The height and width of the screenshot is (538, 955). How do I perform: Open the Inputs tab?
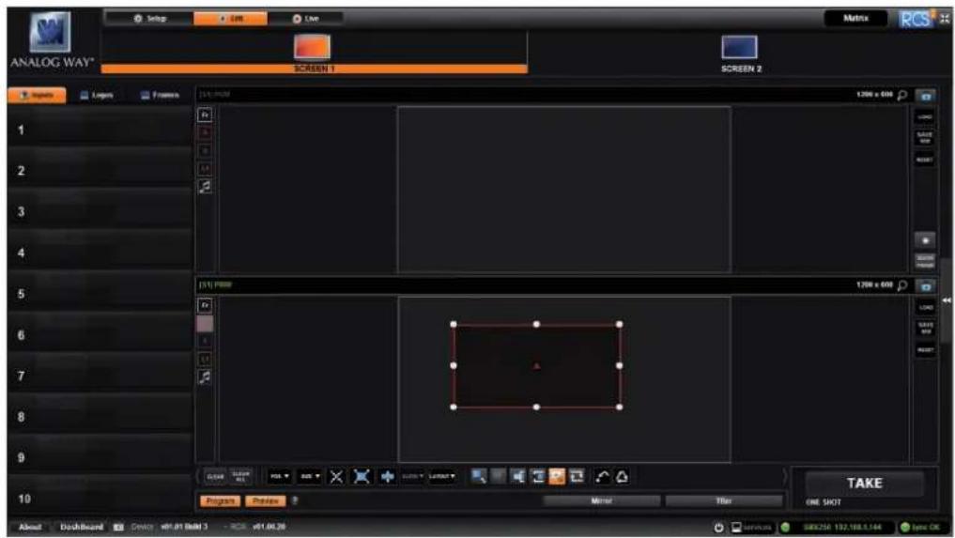coord(37,95)
